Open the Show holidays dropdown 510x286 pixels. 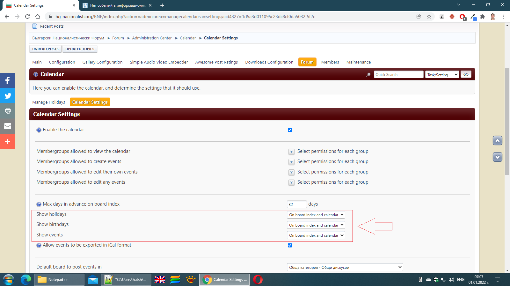316,215
